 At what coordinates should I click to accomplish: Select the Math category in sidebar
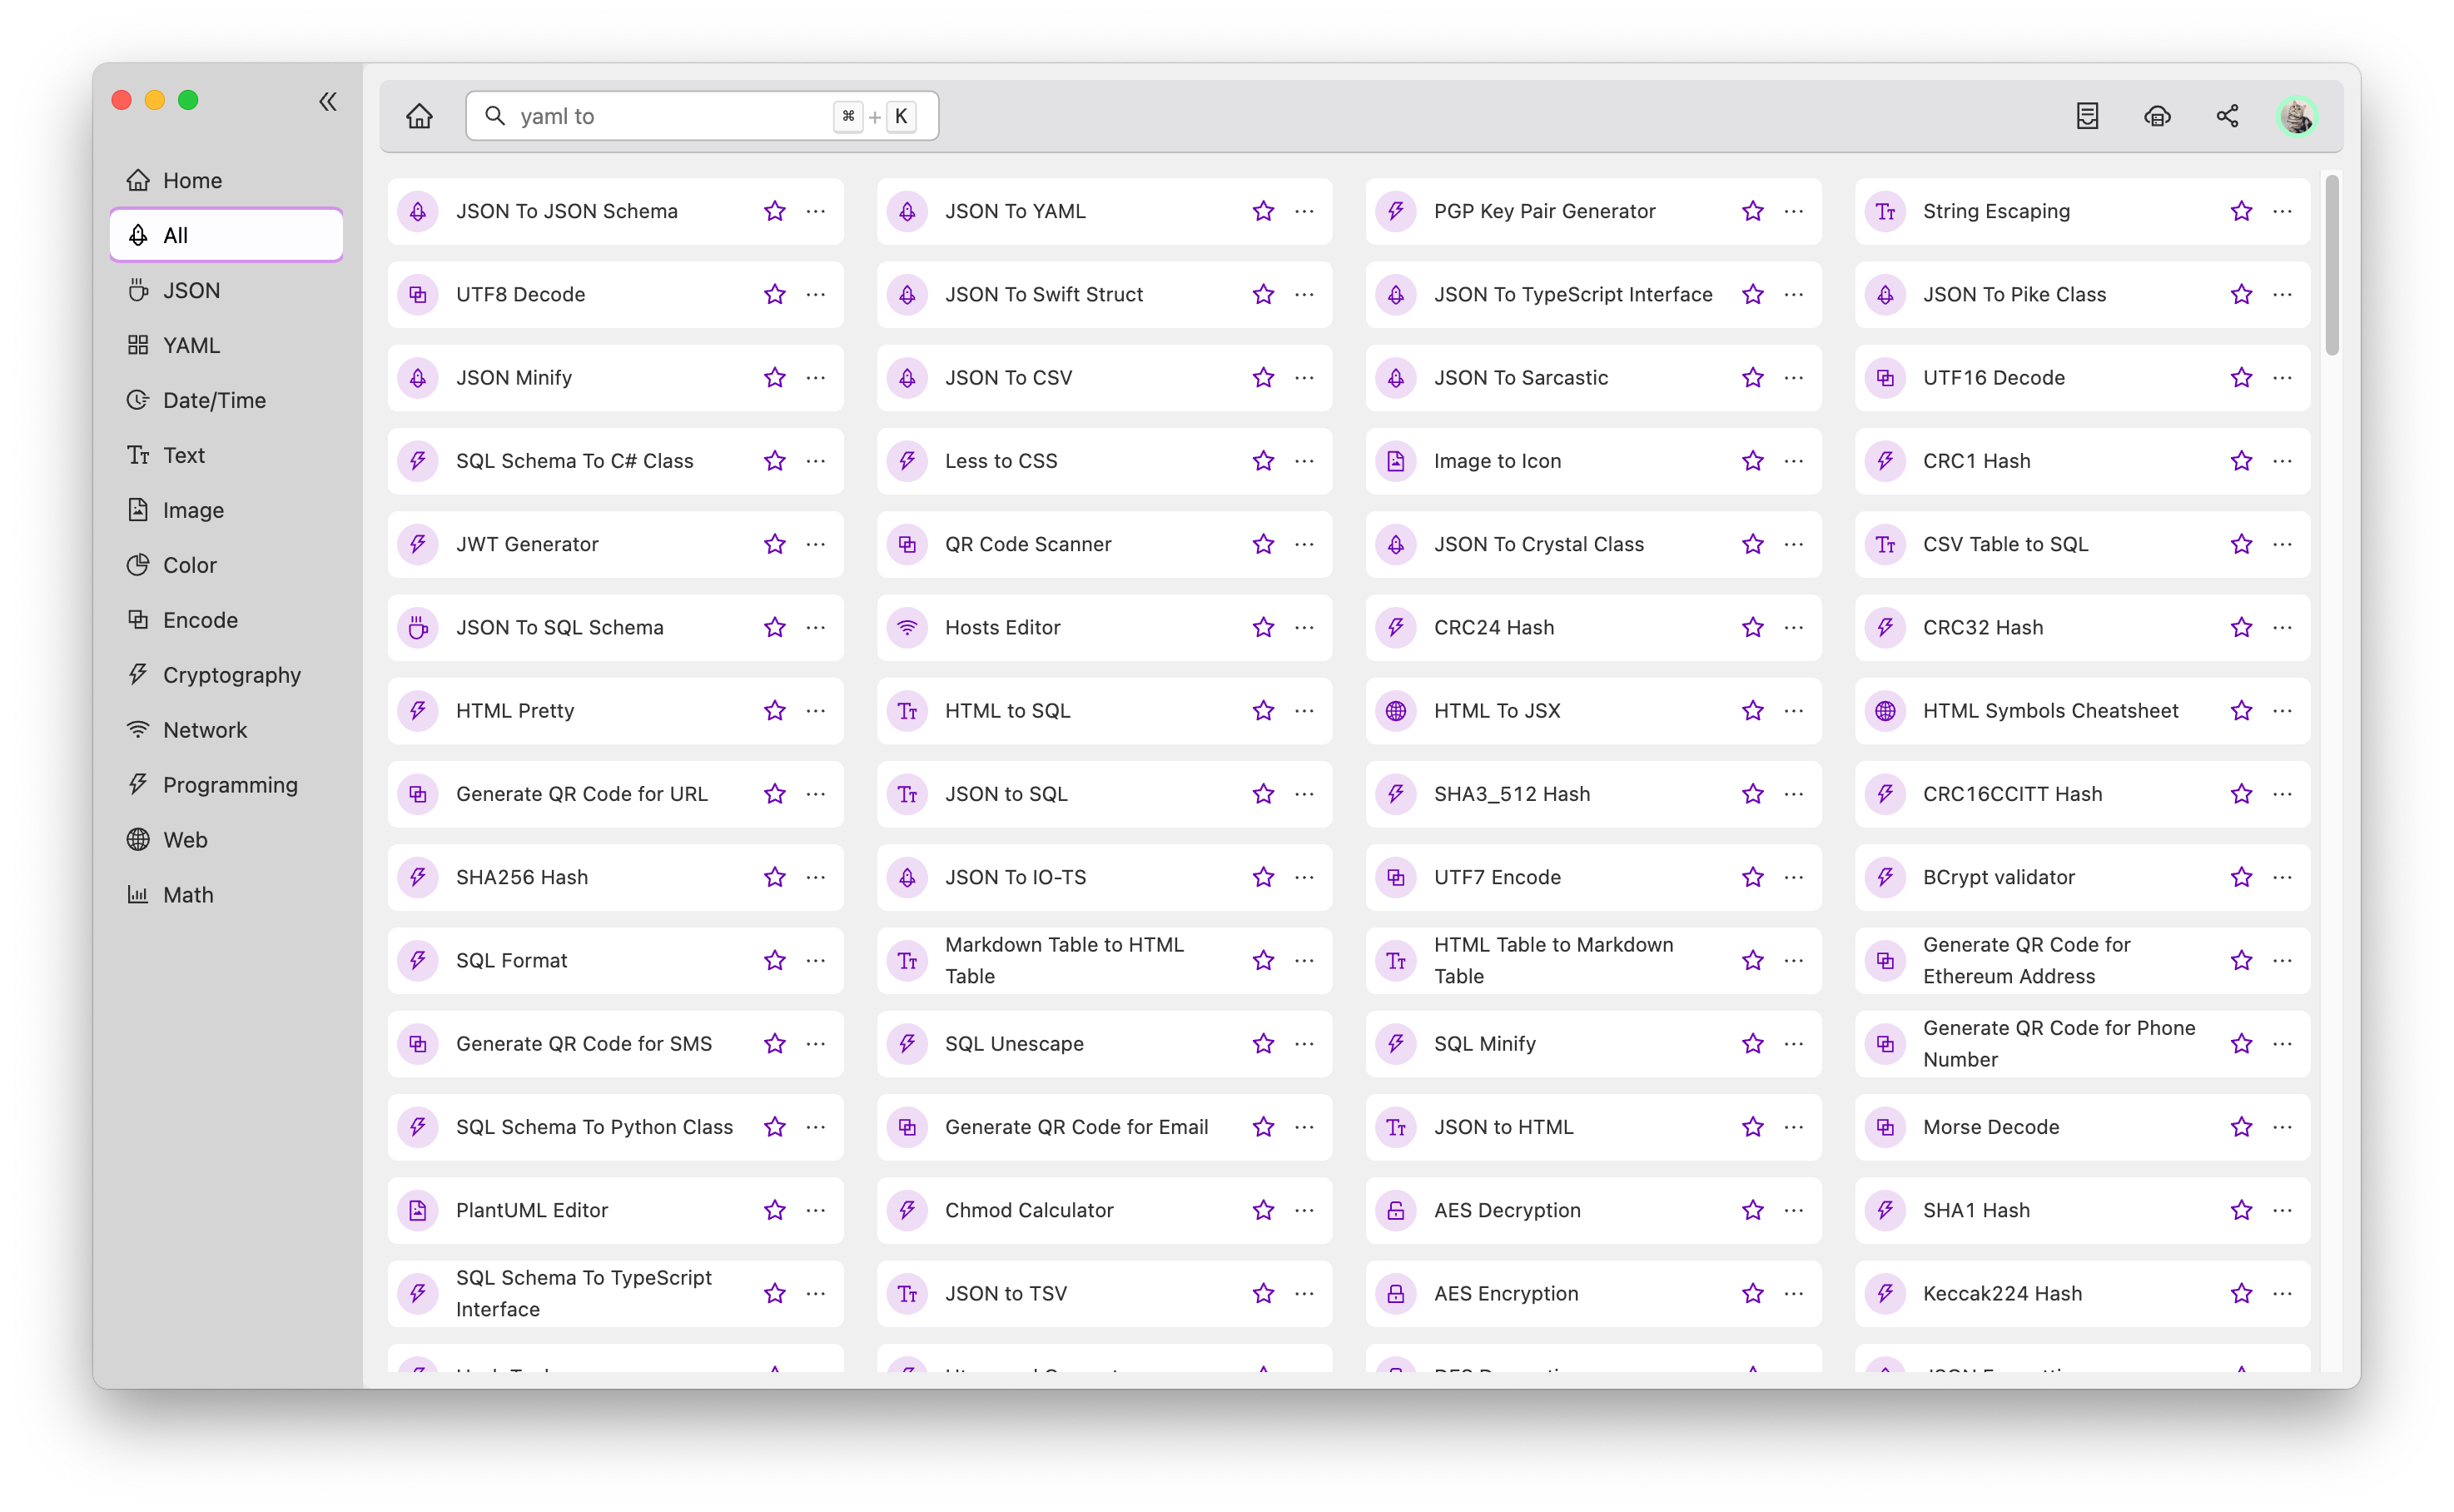[x=226, y=895]
